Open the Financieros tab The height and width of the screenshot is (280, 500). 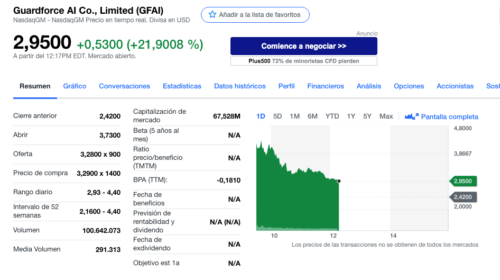click(326, 86)
